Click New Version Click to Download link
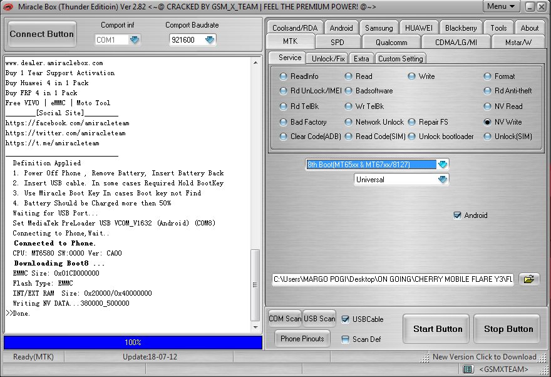 [x=484, y=357]
